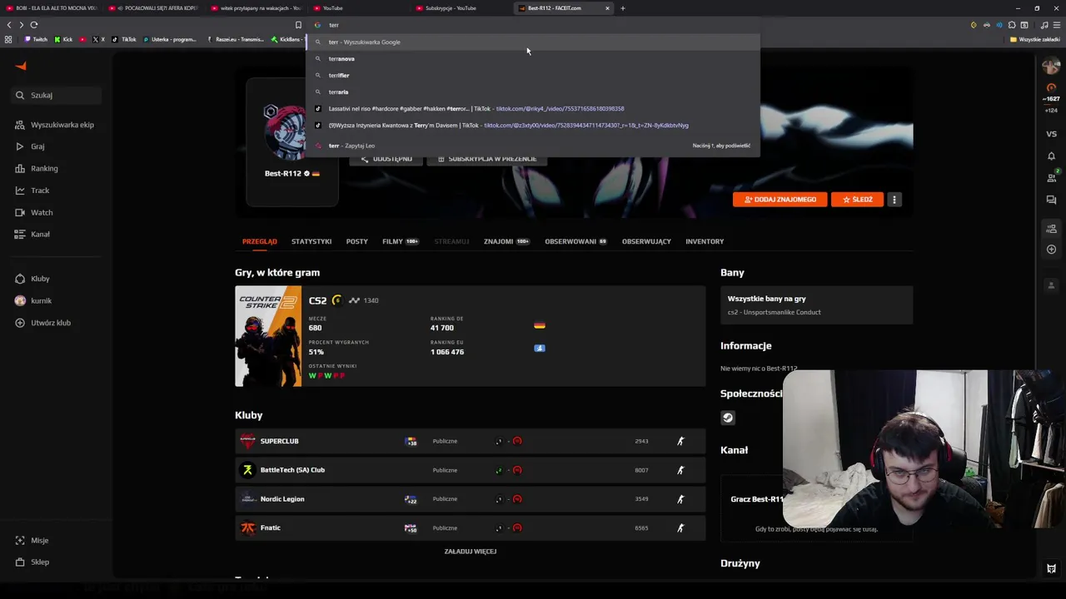Switch to the FILMY tab
This screenshot has height=599, width=1066.
tap(401, 241)
